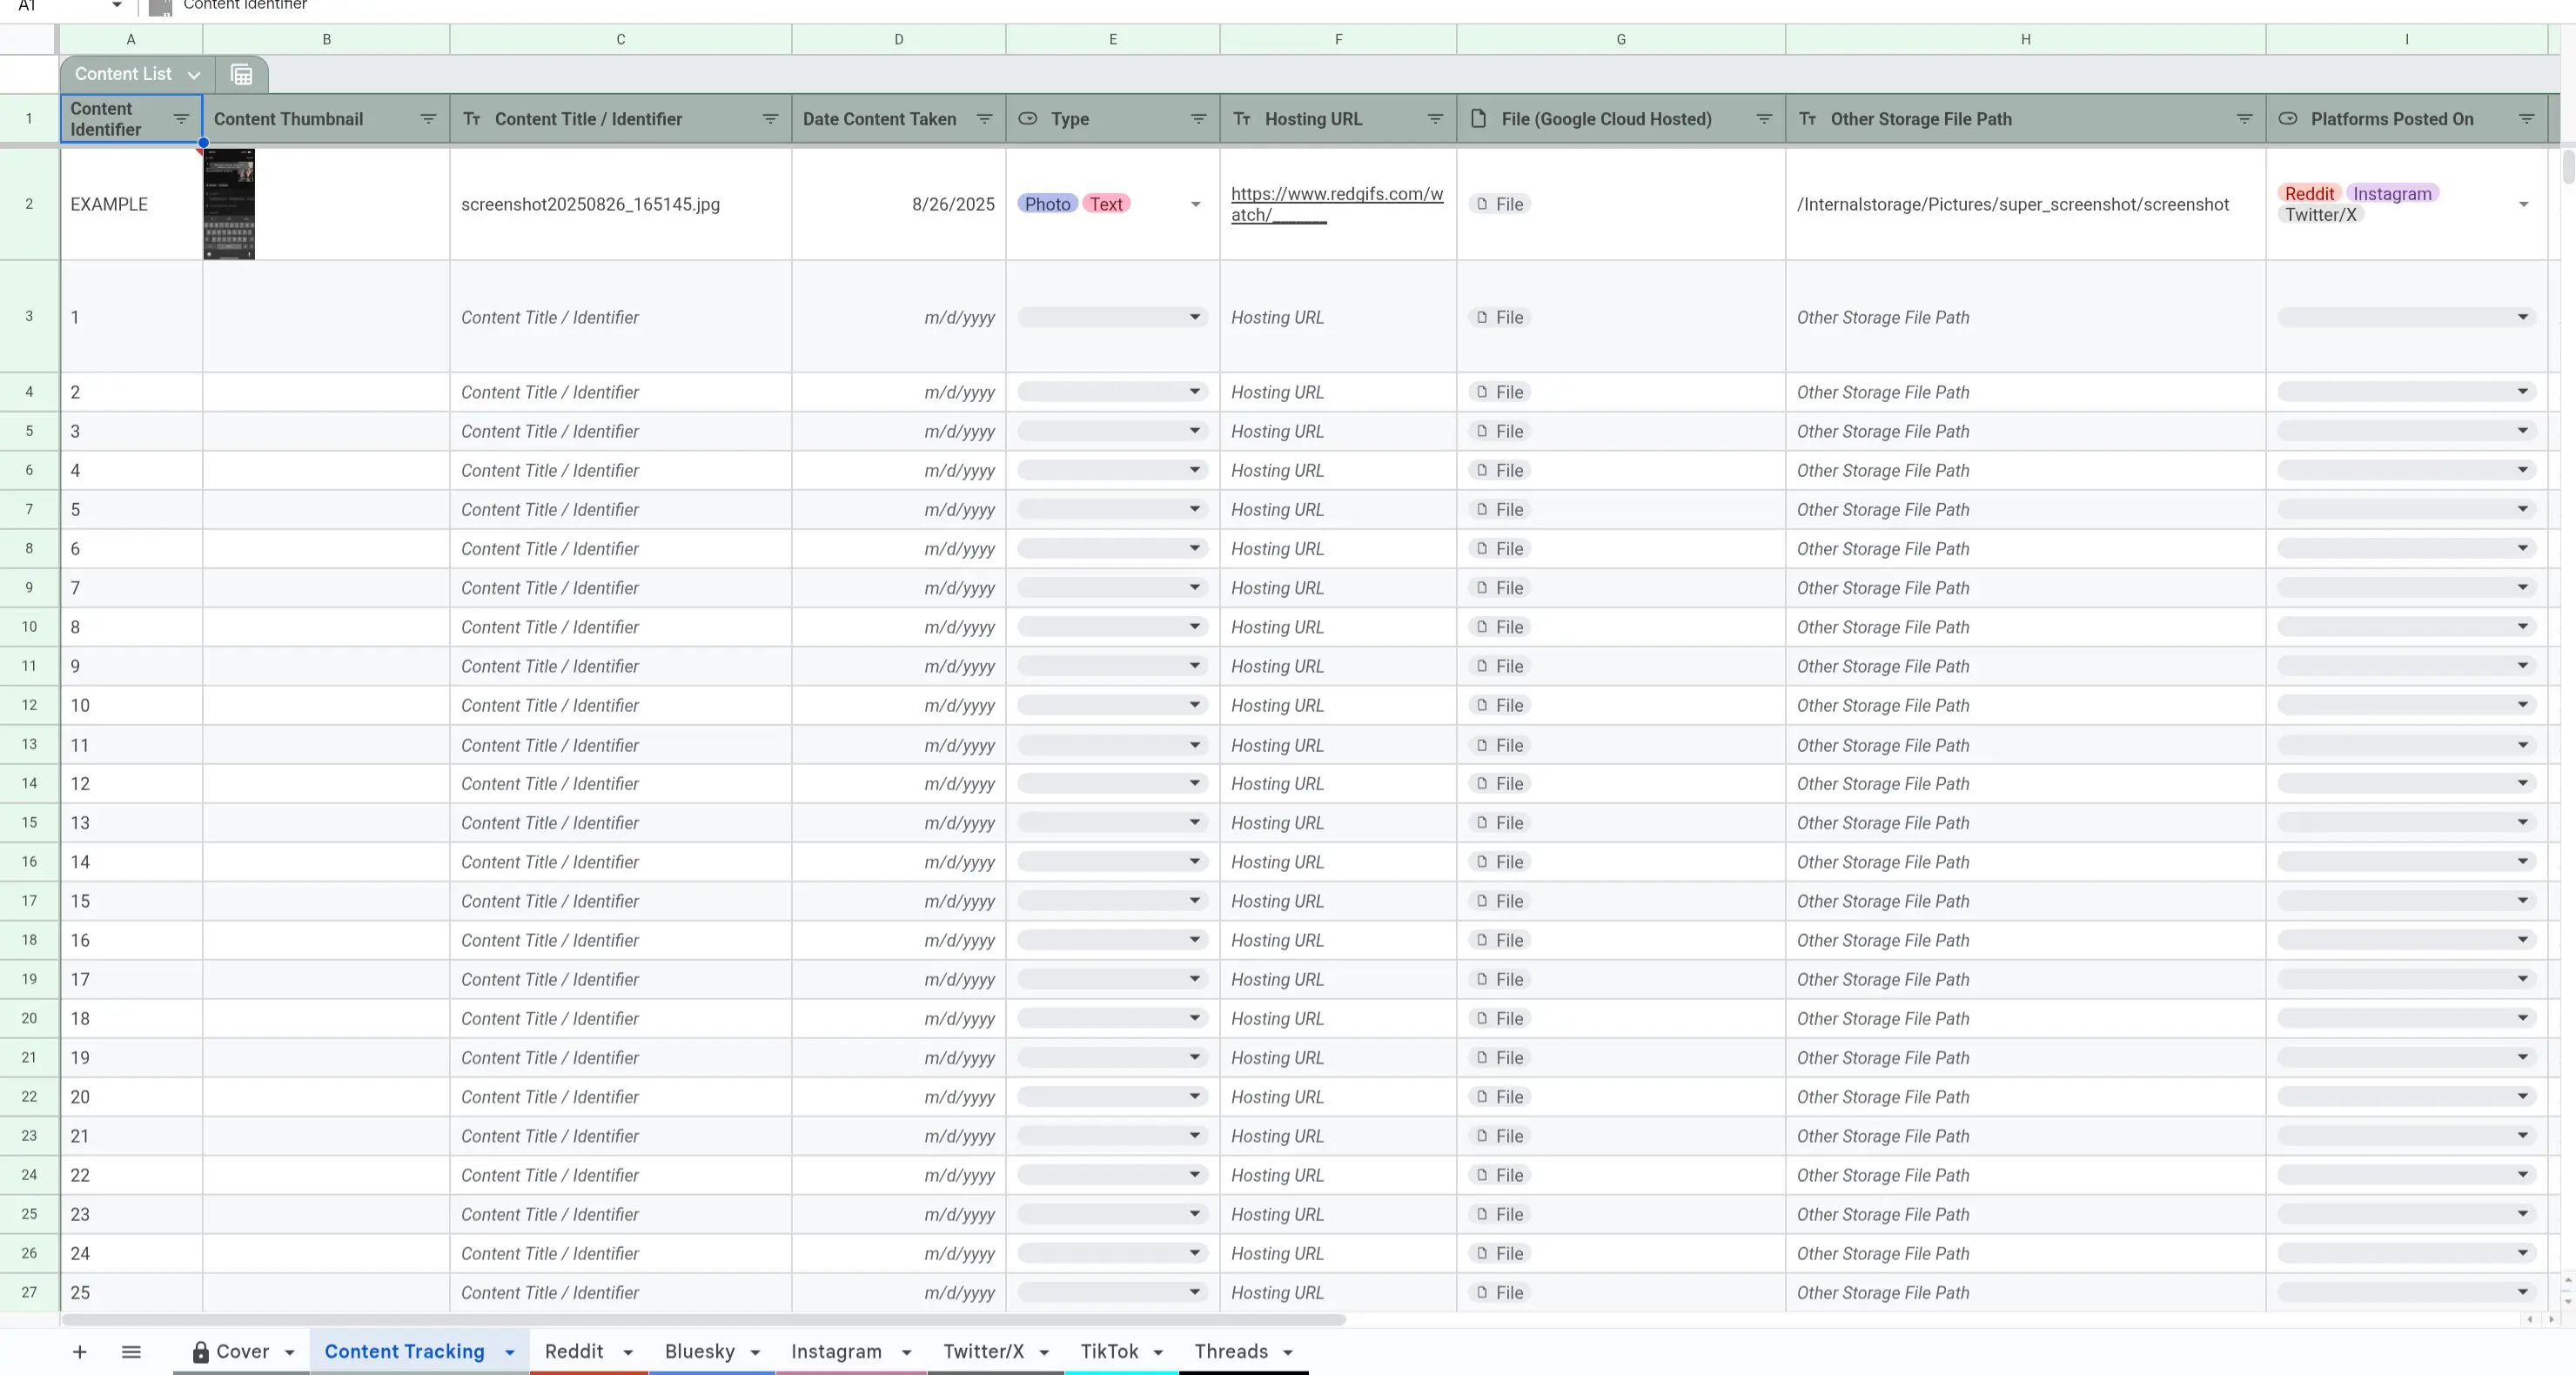Open the all sheets list icon

click(131, 1352)
